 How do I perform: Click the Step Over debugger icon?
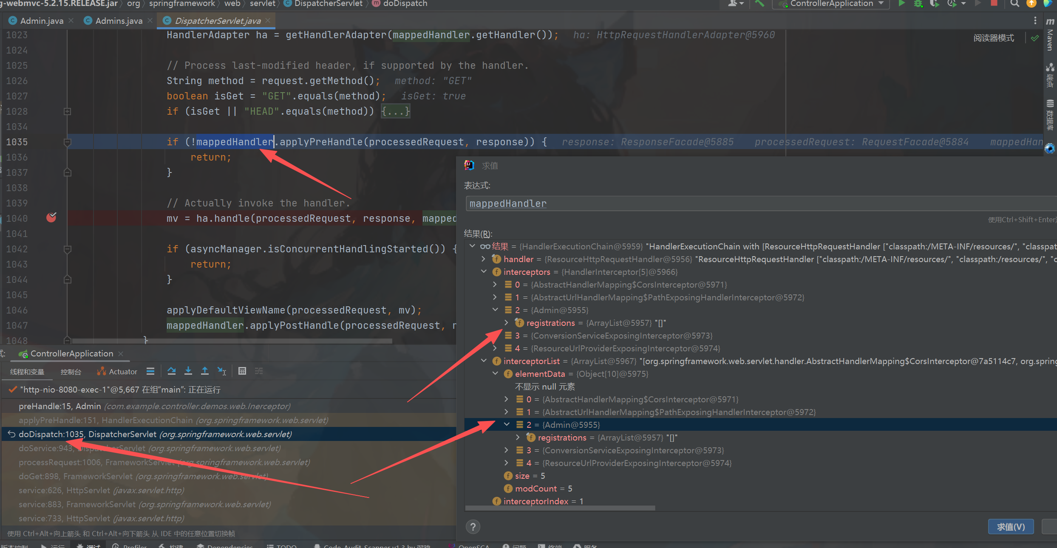click(x=171, y=371)
